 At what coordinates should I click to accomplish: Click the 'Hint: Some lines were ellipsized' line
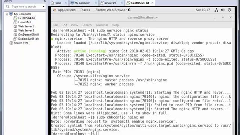point(110,113)
